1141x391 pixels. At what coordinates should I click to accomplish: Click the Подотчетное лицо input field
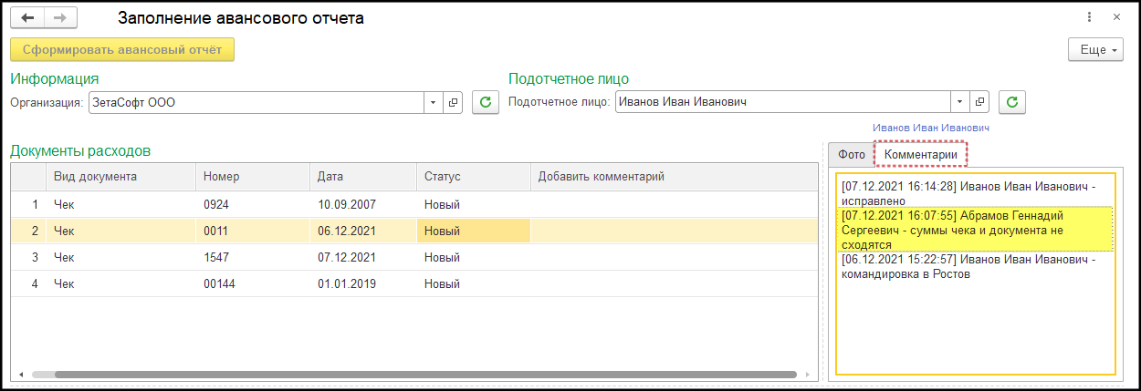783,102
